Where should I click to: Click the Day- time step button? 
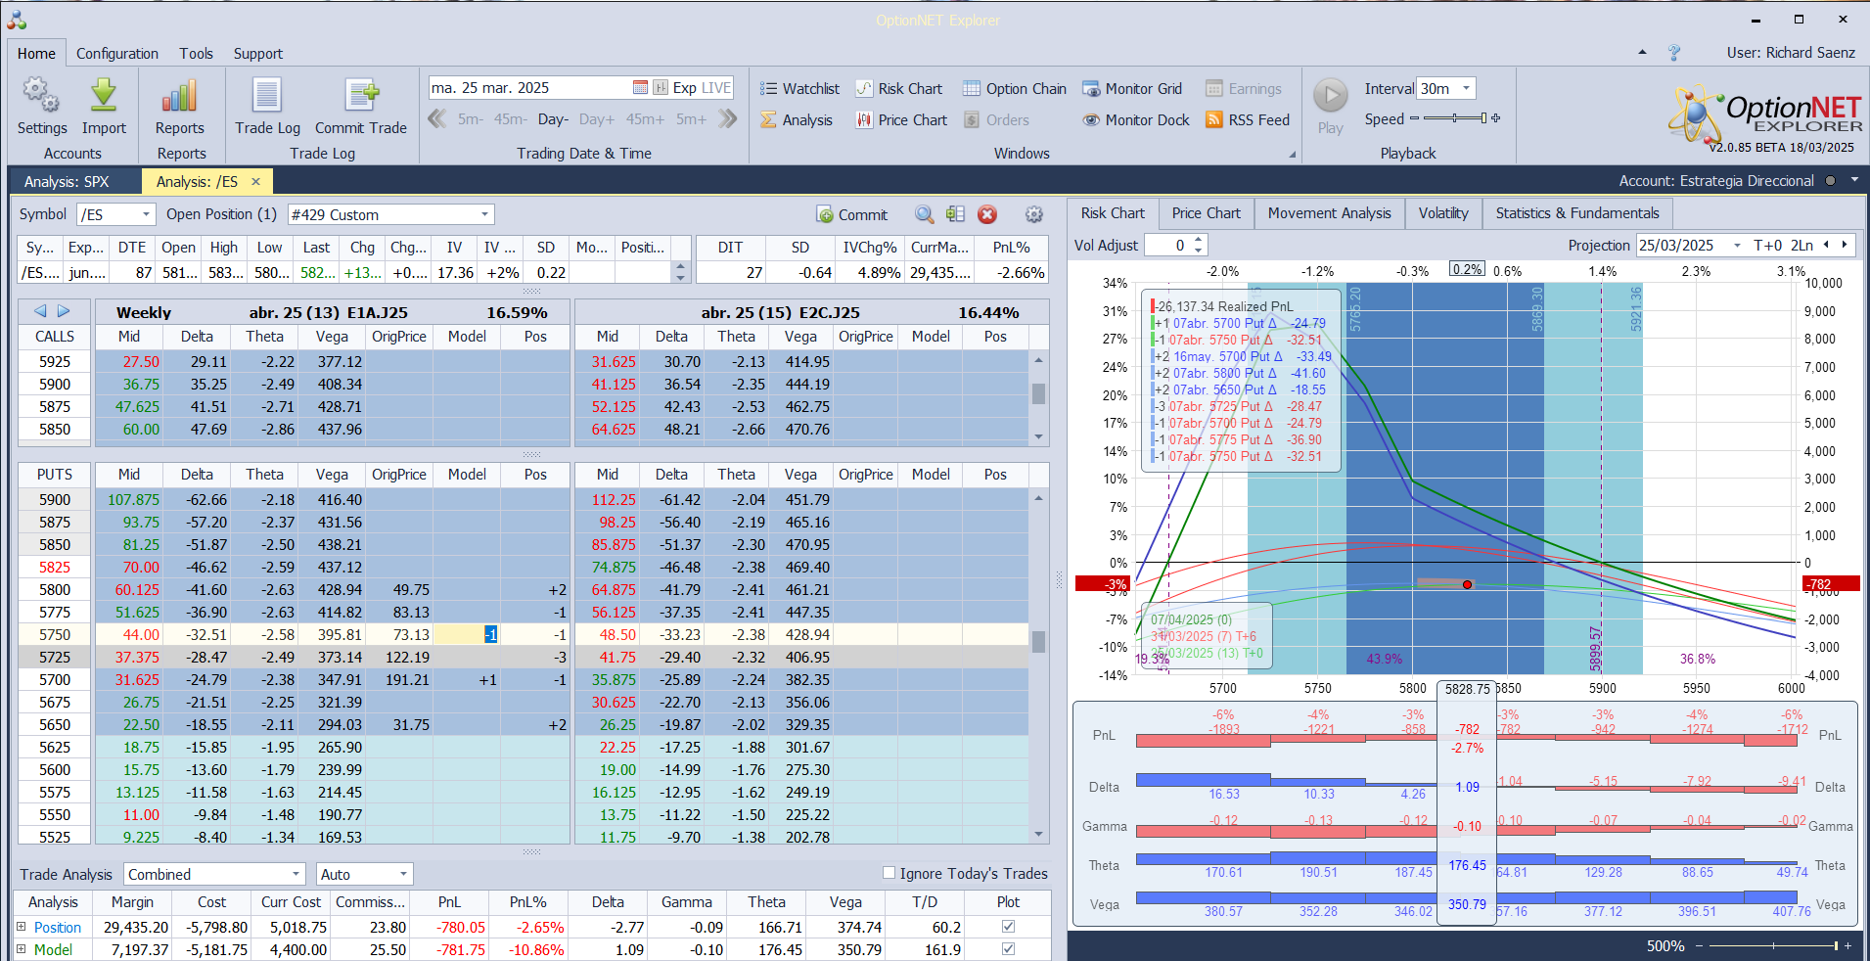[x=553, y=119]
